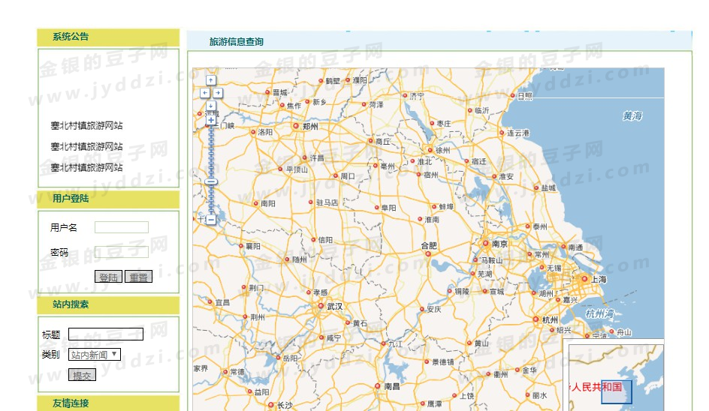This screenshot has width=709, height=411.
Task: Click the 站内搜索 panel header
Action: pos(108,304)
